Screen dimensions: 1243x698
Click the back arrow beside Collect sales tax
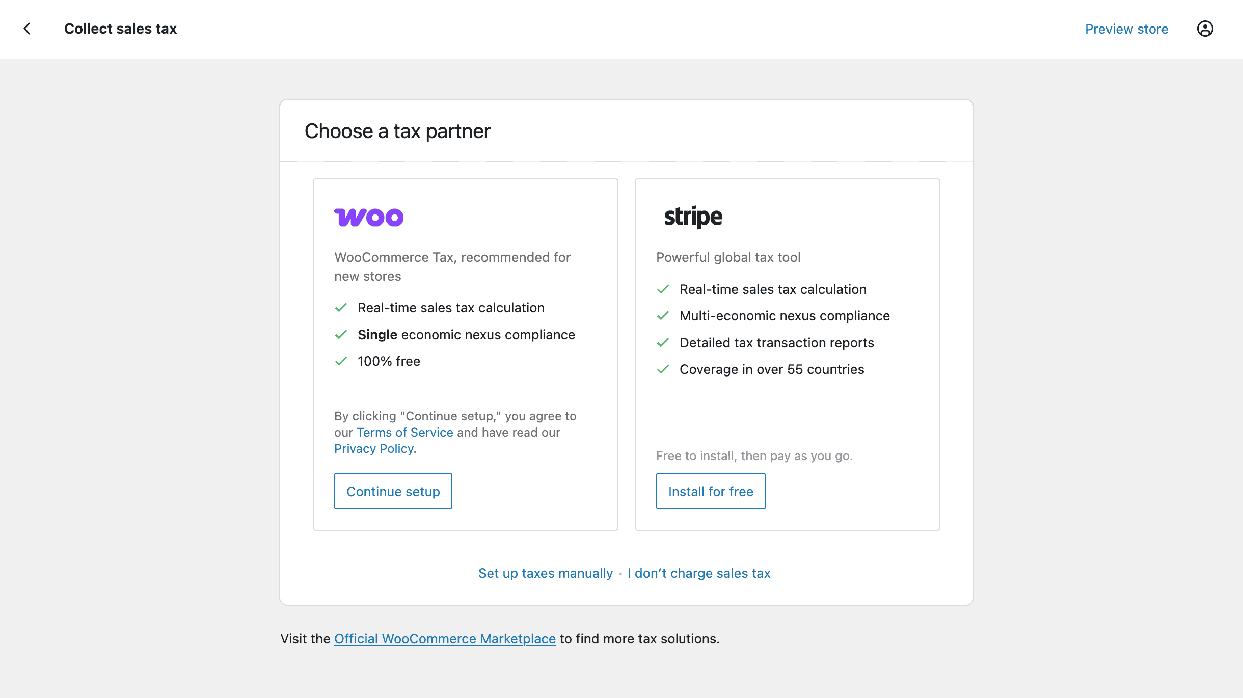point(26,29)
